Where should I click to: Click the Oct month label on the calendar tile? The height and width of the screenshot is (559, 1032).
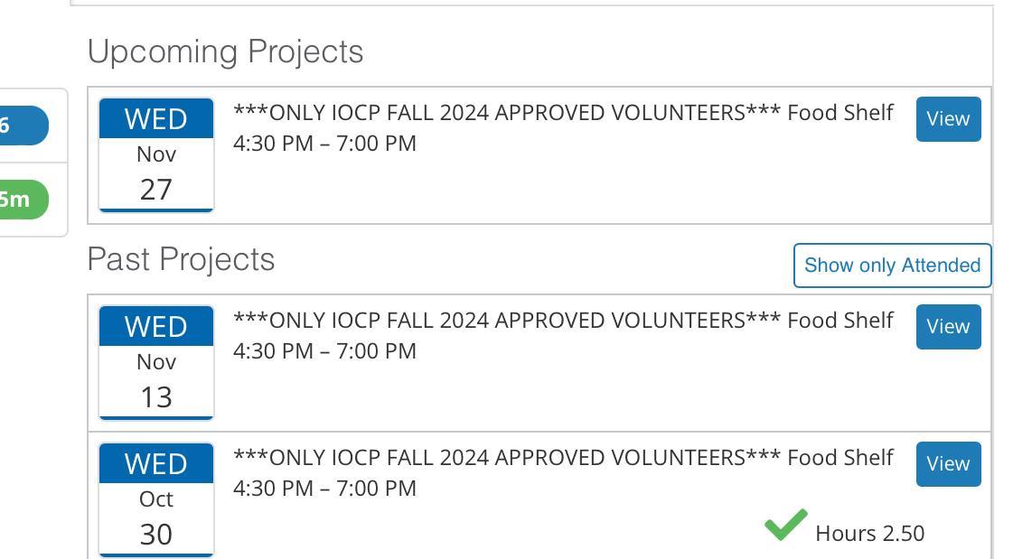click(x=156, y=499)
